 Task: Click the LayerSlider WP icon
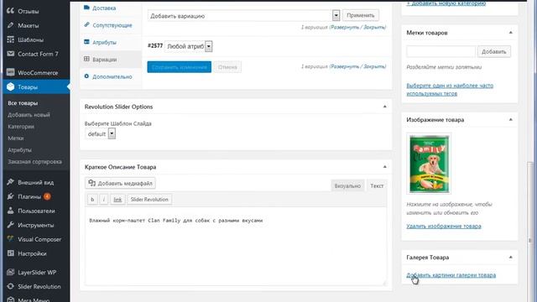pyautogui.click(x=11, y=272)
